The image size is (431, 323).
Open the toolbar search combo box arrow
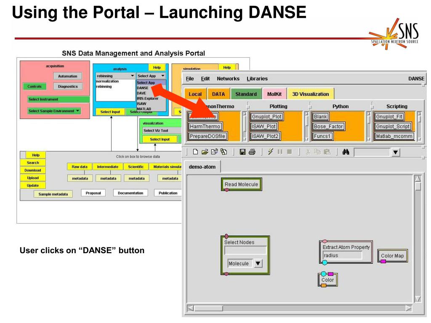396,152
